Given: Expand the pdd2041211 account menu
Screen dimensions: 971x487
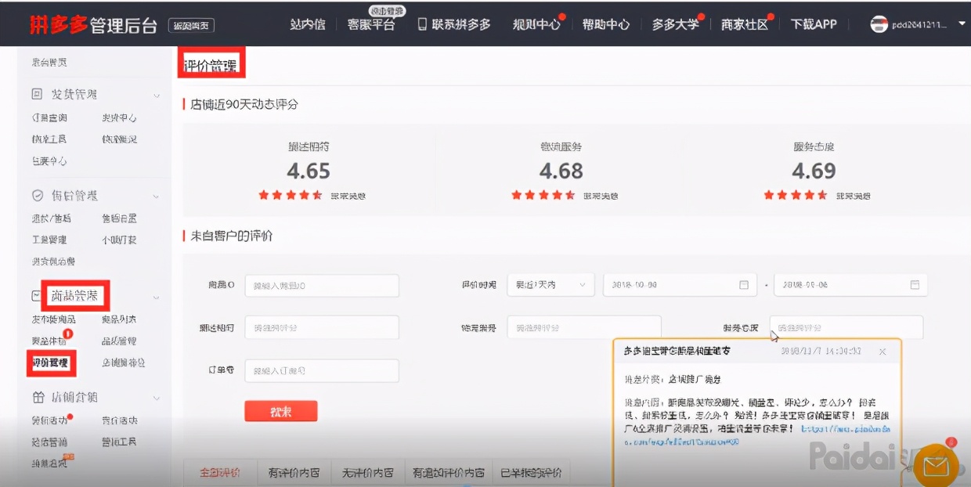Looking at the screenshot, I should coord(962,24).
